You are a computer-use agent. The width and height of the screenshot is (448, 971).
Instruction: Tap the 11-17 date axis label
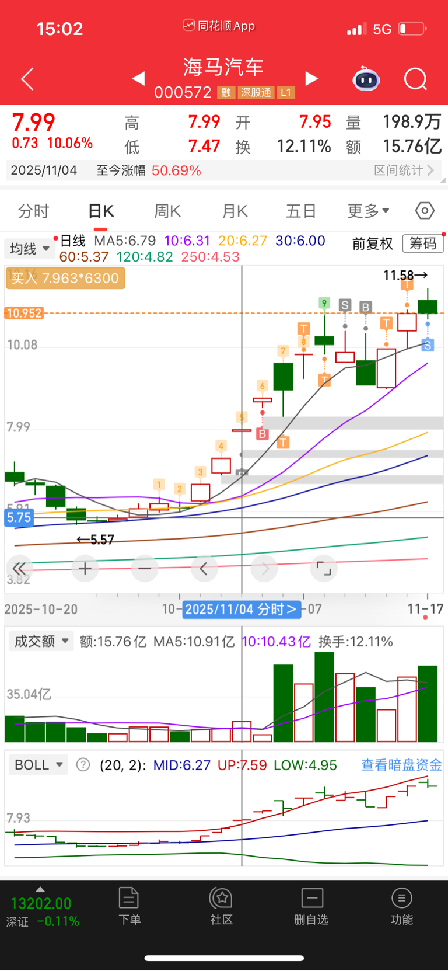[x=425, y=610]
